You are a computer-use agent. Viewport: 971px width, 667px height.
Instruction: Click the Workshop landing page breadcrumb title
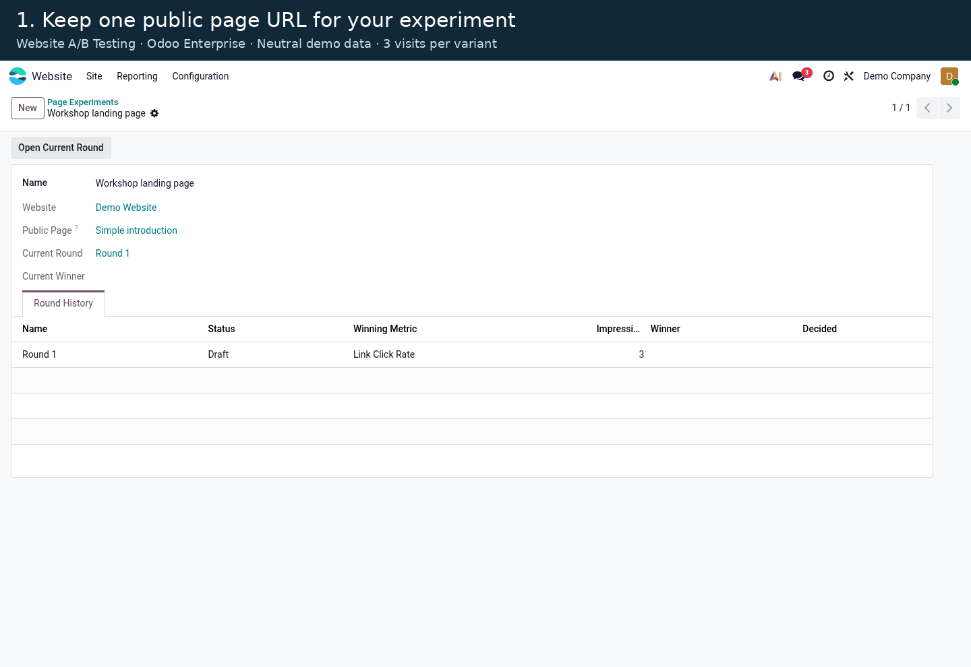96,113
